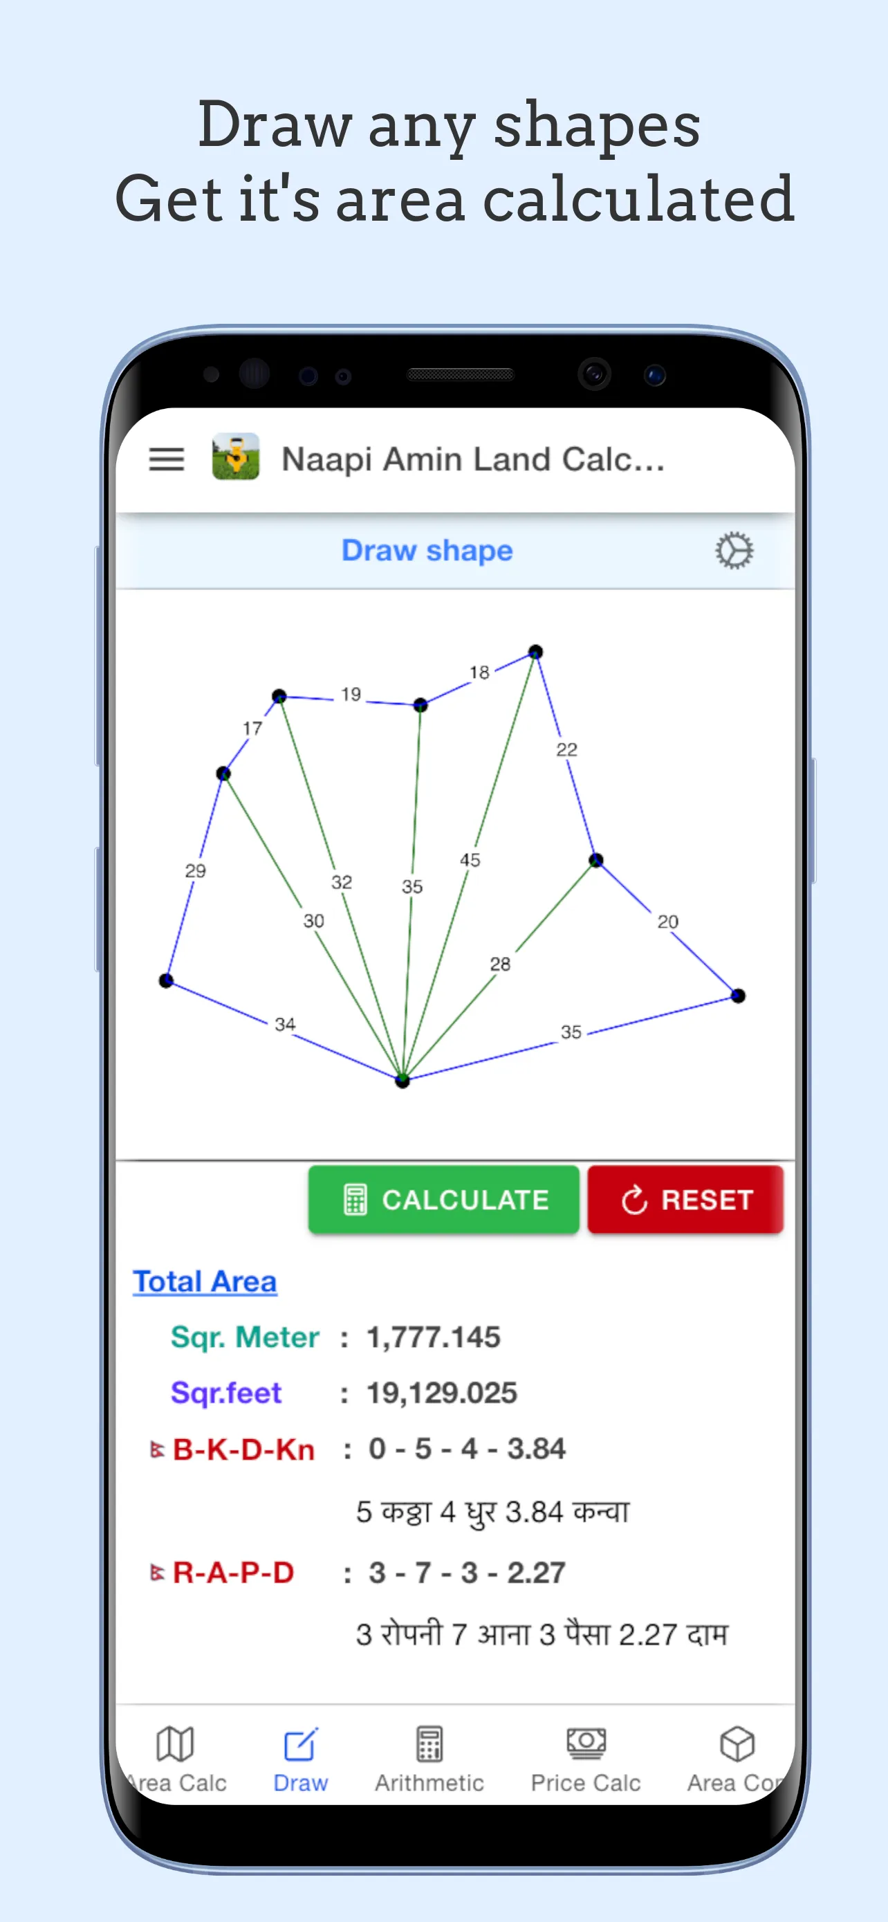Select the B-K-D-Kn value 0 - 5 - 4 - 3.84
Image resolution: width=888 pixels, height=1922 pixels.
pyautogui.click(x=467, y=1449)
